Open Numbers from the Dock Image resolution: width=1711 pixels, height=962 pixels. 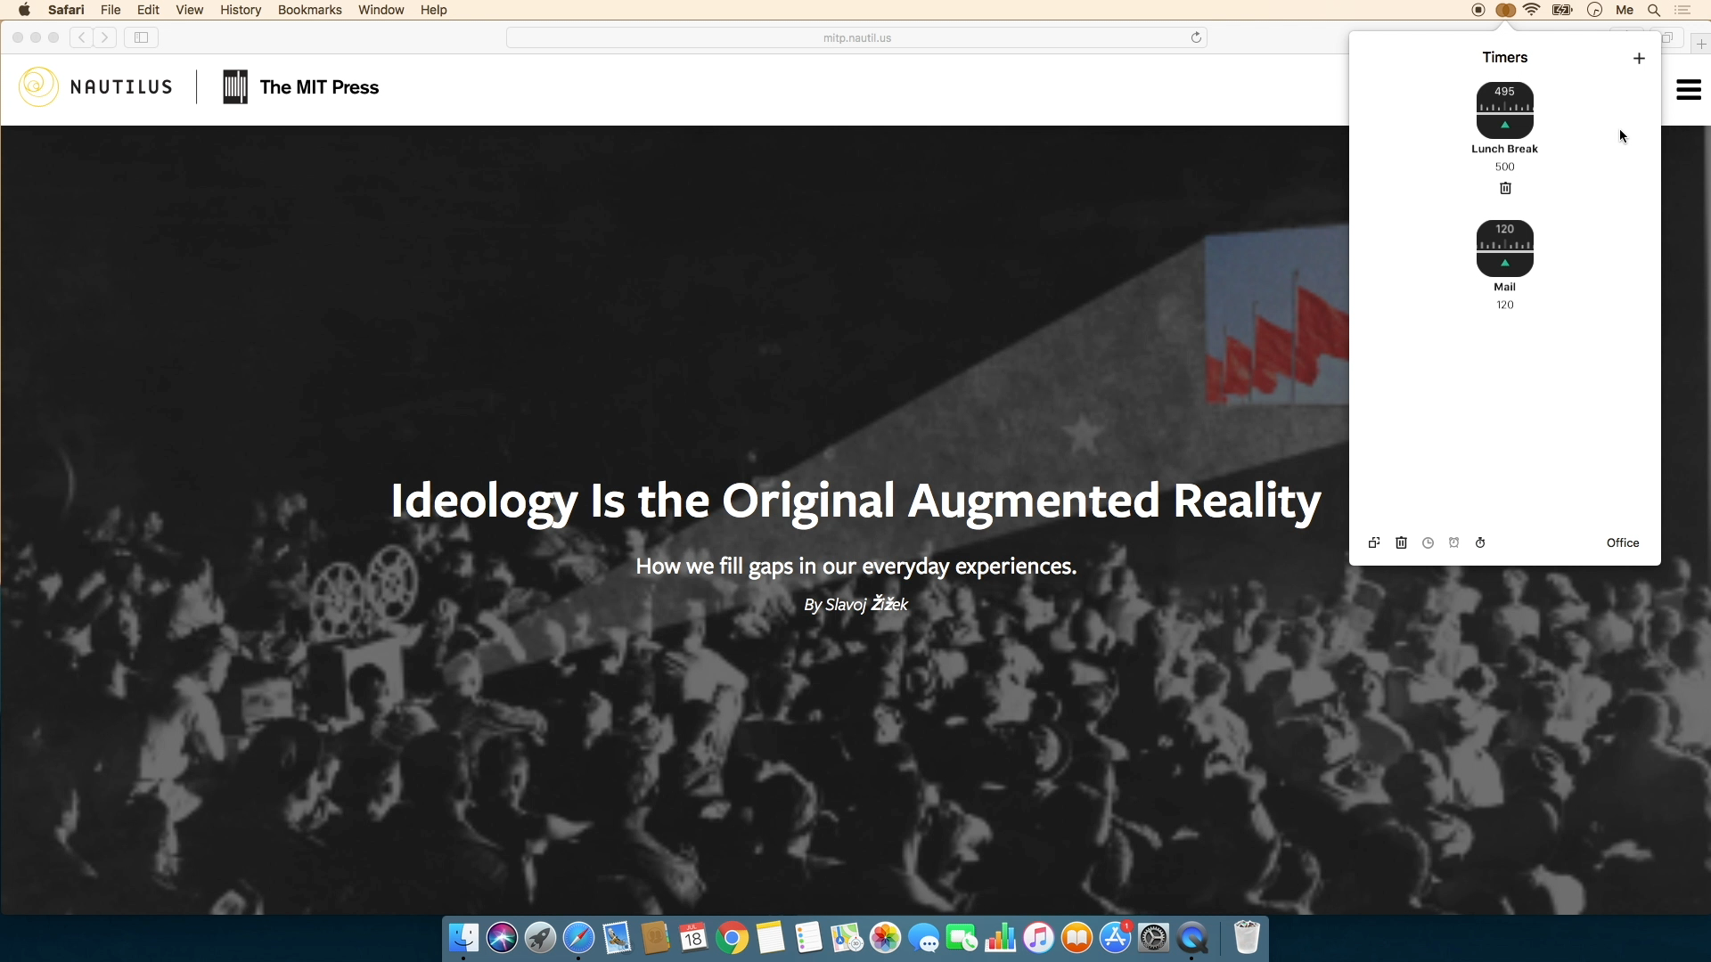click(x=1000, y=937)
